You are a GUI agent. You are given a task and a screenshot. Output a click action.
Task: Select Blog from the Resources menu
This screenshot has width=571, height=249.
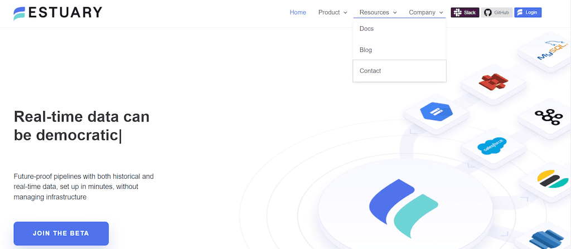pos(366,50)
